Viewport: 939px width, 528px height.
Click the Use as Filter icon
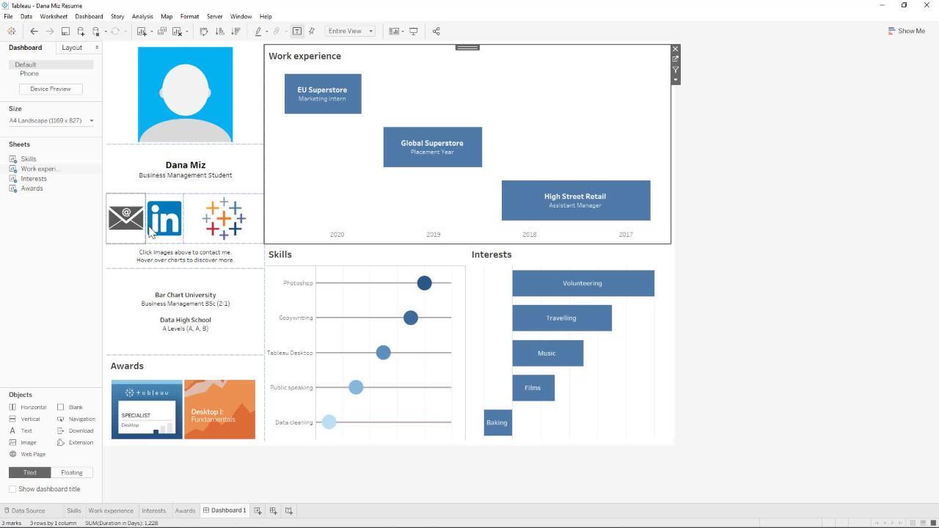coord(676,70)
